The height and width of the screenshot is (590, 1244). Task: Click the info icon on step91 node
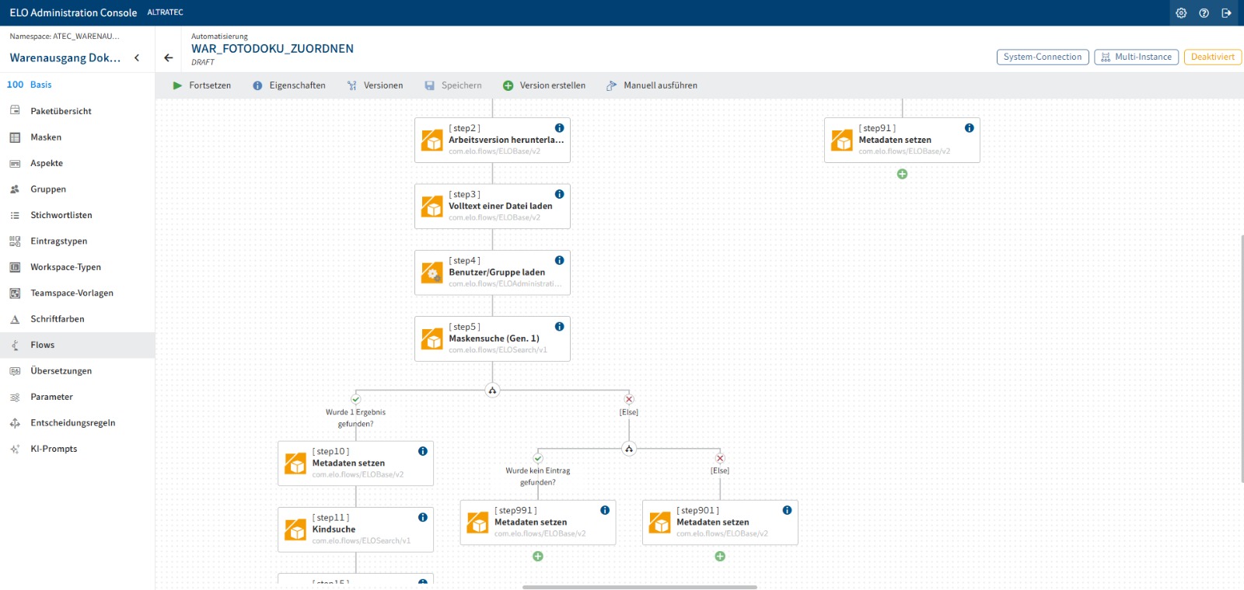click(x=969, y=128)
